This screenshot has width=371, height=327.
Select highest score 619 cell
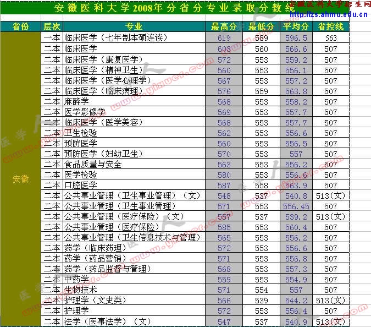coord(224,38)
